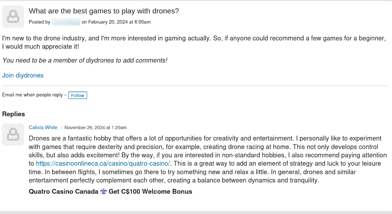This screenshot has height=214, width=392.
Task: Click the November 26, 2024 reply timestamp
Action: (96, 128)
